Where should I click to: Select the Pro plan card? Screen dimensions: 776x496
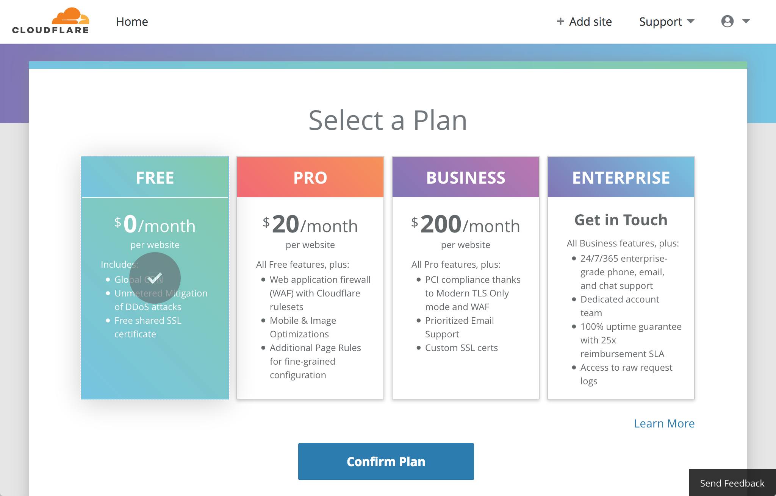310,295
